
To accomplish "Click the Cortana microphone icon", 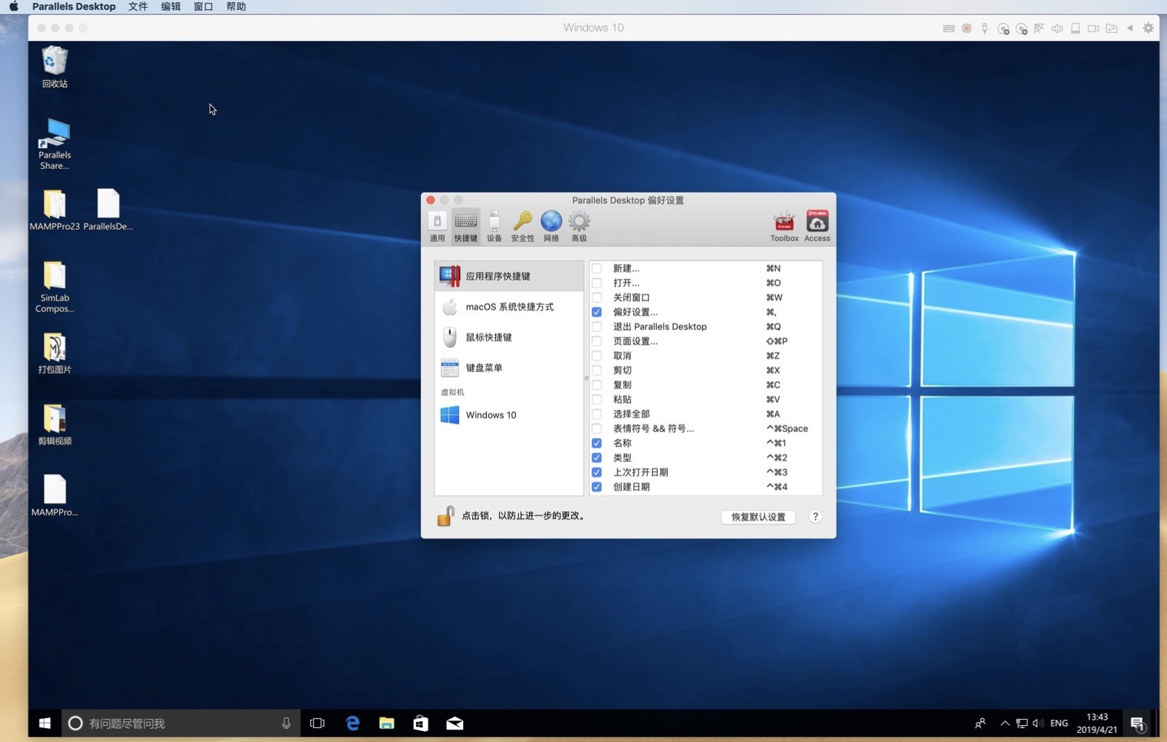I will point(286,723).
